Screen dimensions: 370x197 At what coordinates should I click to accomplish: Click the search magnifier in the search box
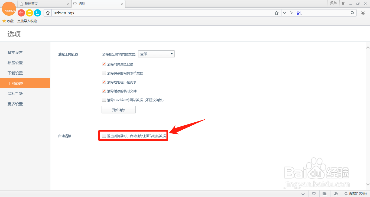pyautogui.click(x=352, y=13)
